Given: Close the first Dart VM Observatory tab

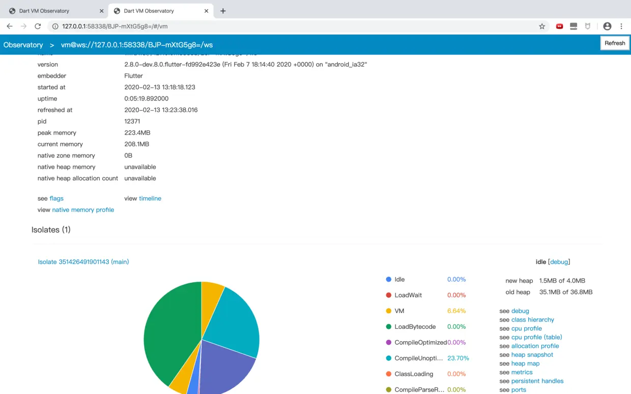Looking at the screenshot, I should coord(101,11).
